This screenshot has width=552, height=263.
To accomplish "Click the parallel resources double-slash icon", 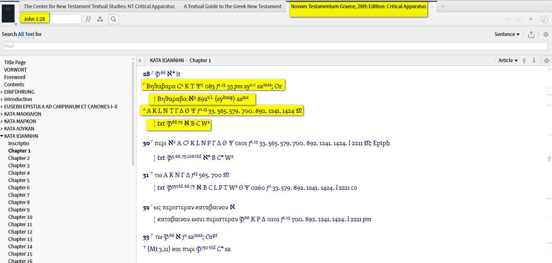I will click(x=88, y=19).
